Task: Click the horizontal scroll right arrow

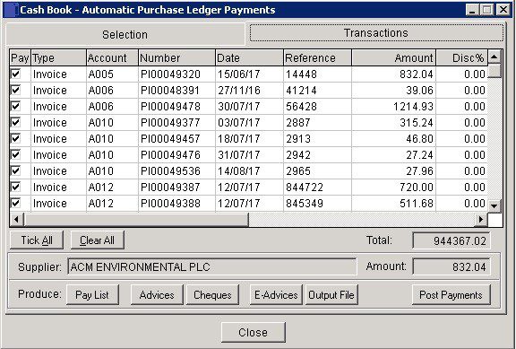Action: [x=481, y=219]
